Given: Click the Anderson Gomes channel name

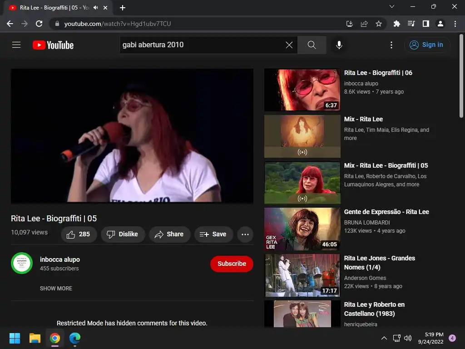Looking at the screenshot, I should (x=365, y=278).
